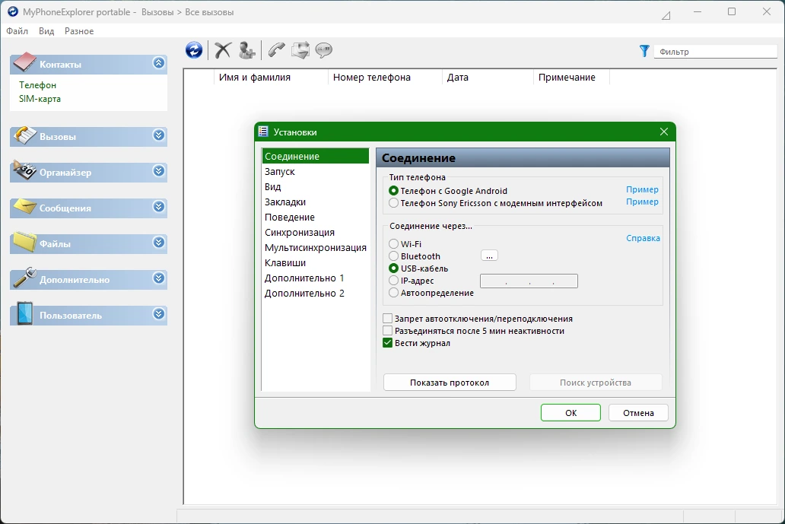Select Sony Ericsson modem interface radio

pyautogui.click(x=393, y=203)
